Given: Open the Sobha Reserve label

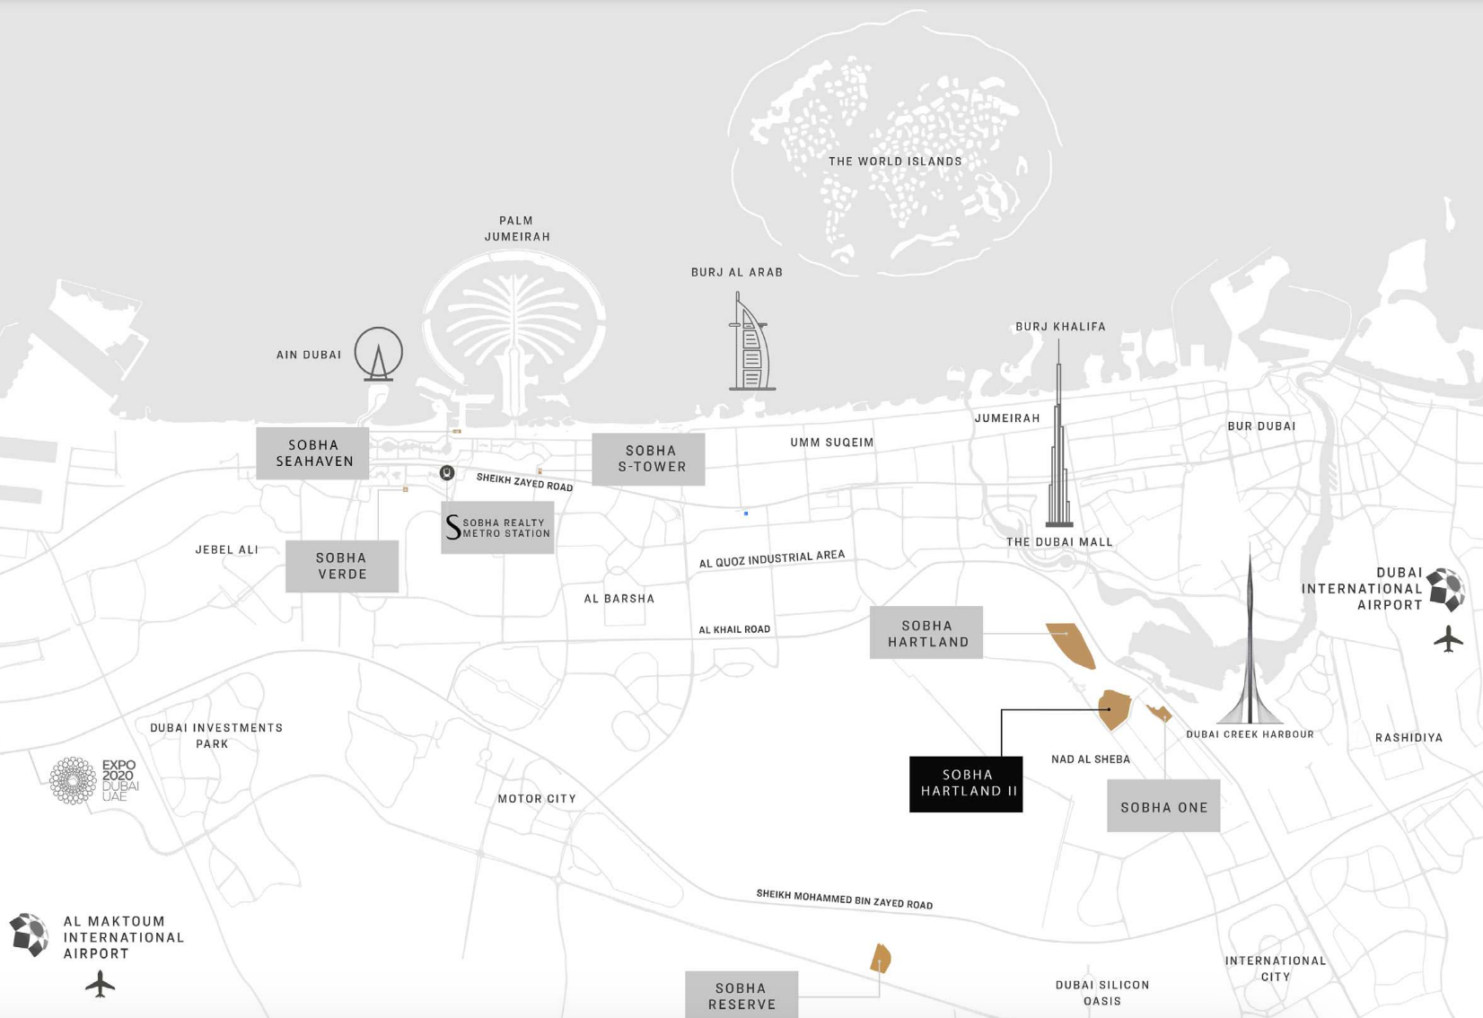Looking at the screenshot, I should coord(741,995).
